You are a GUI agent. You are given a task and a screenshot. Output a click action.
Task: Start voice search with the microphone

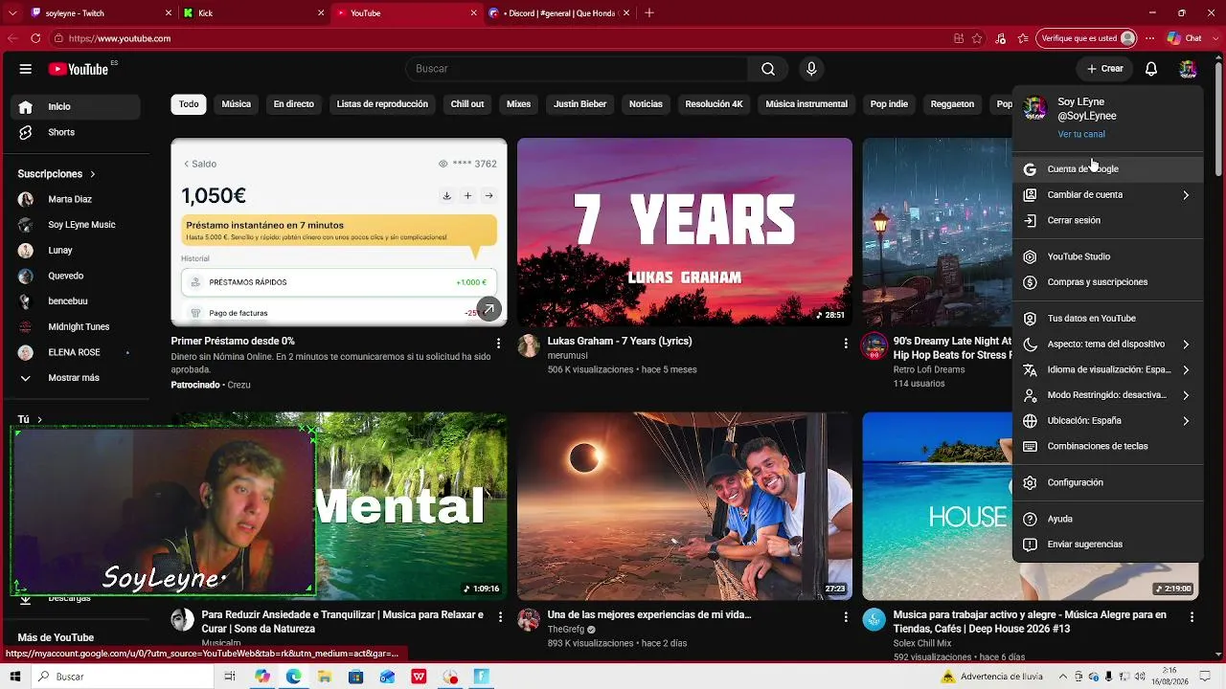(811, 69)
